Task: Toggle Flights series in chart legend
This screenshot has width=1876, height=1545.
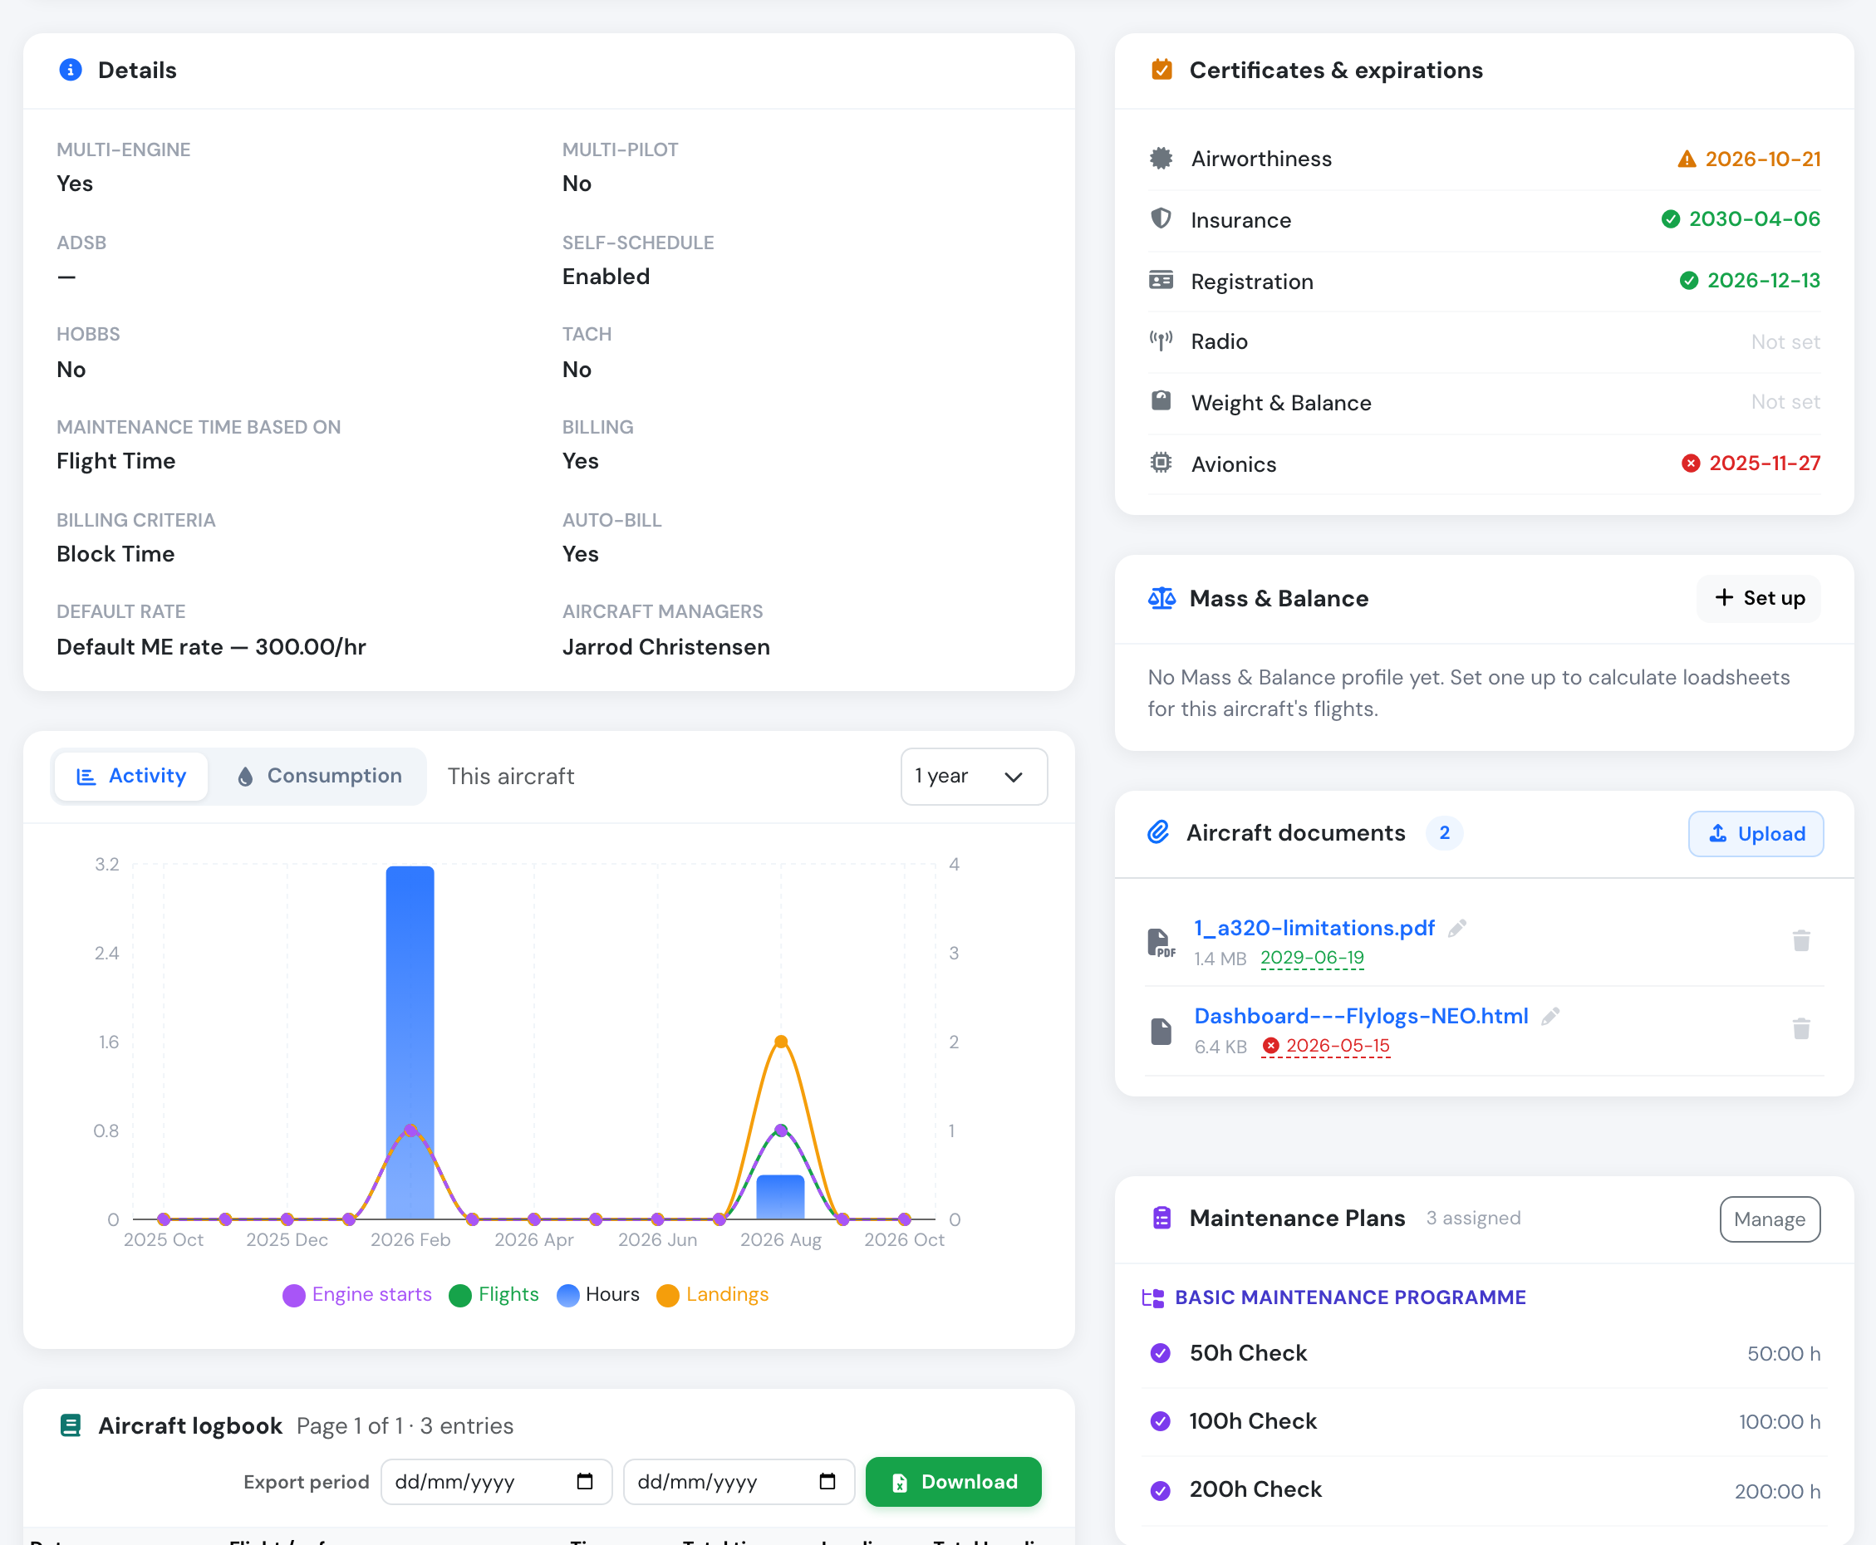Action: click(x=494, y=1295)
